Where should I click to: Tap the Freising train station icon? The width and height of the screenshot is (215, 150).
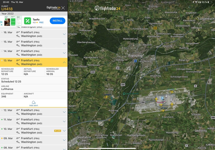point(135,61)
